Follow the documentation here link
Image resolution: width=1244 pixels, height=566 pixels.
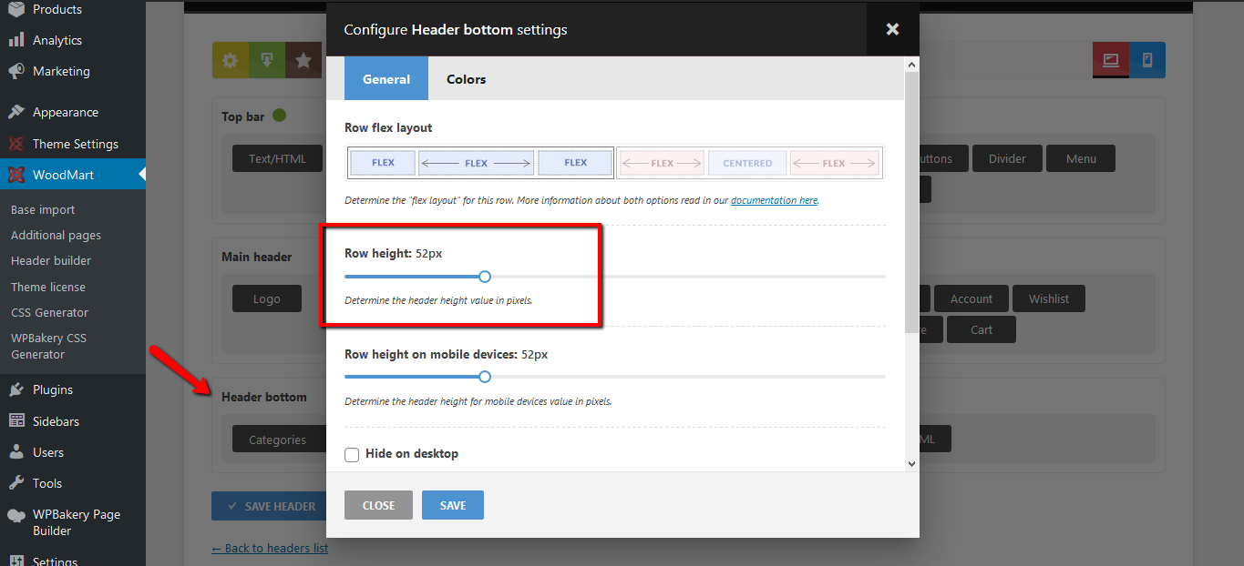pyautogui.click(x=774, y=200)
